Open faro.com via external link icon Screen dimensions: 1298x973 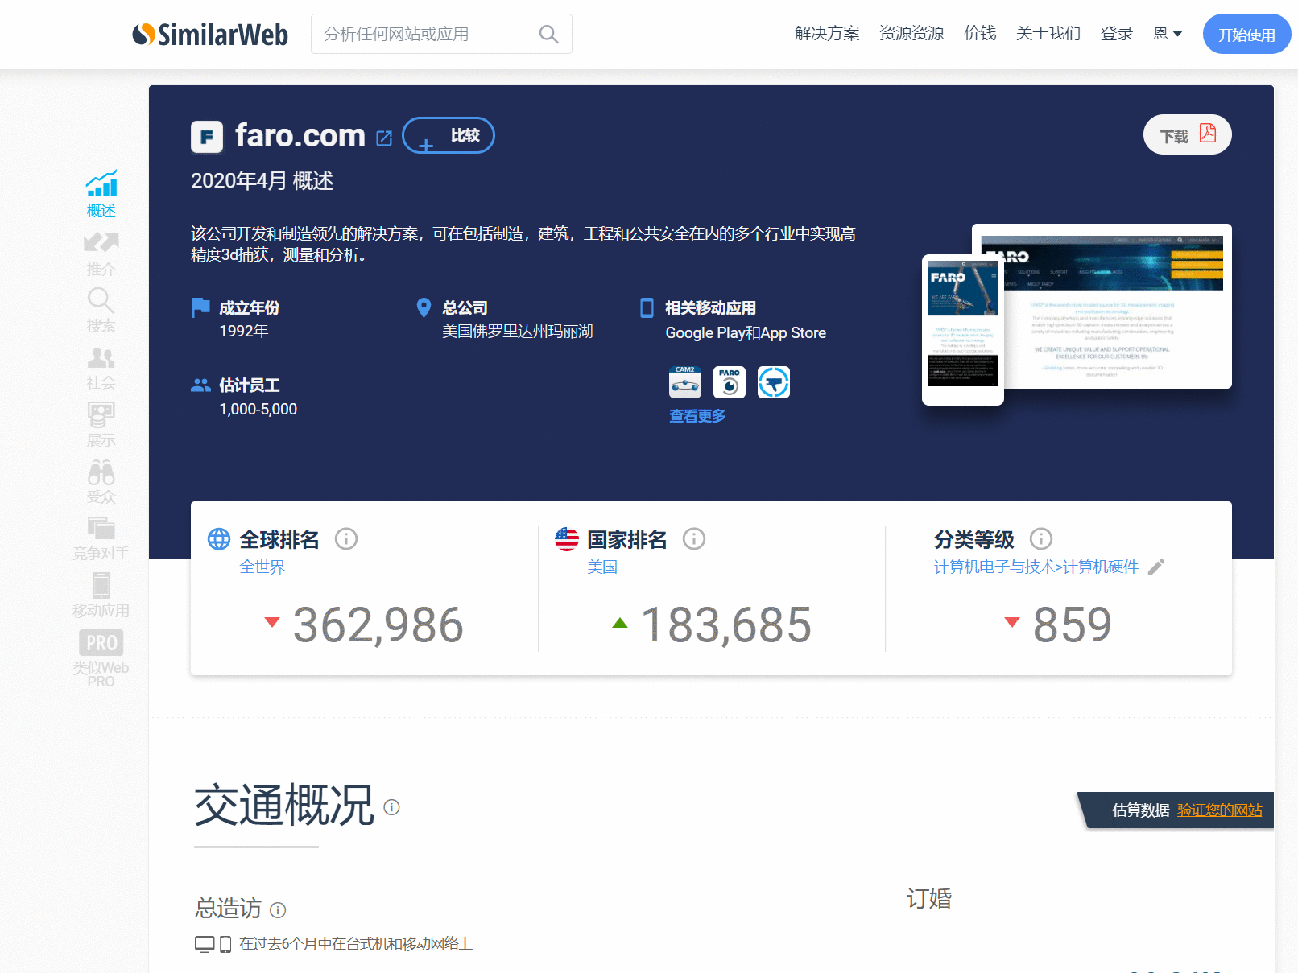pos(384,138)
